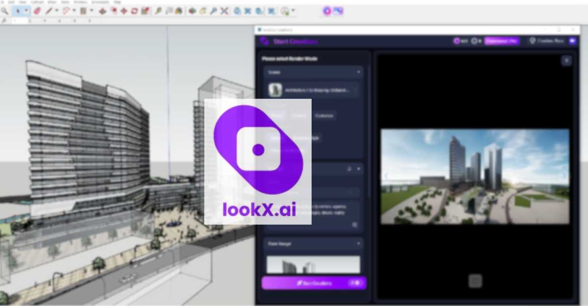Click the Architecture style thumbnail
The image size is (588, 306).
tap(275, 91)
